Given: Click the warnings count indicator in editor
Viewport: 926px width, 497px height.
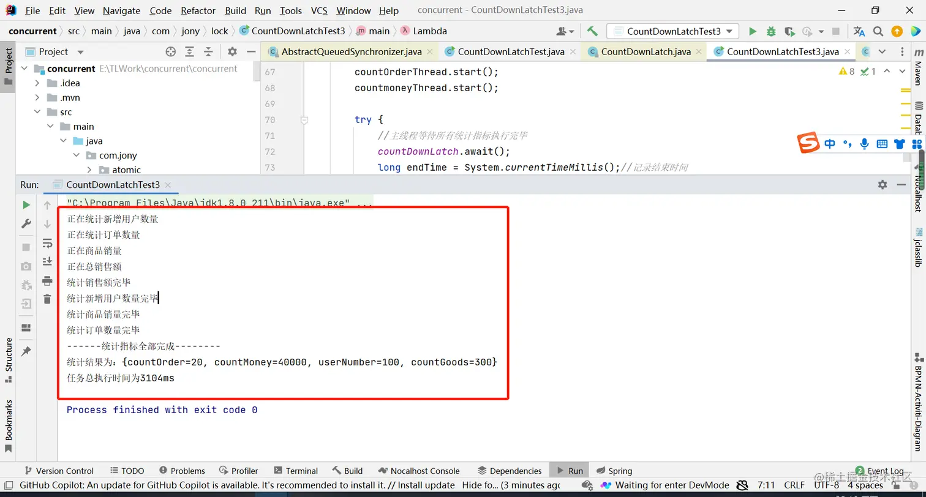Looking at the screenshot, I should click(x=847, y=72).
